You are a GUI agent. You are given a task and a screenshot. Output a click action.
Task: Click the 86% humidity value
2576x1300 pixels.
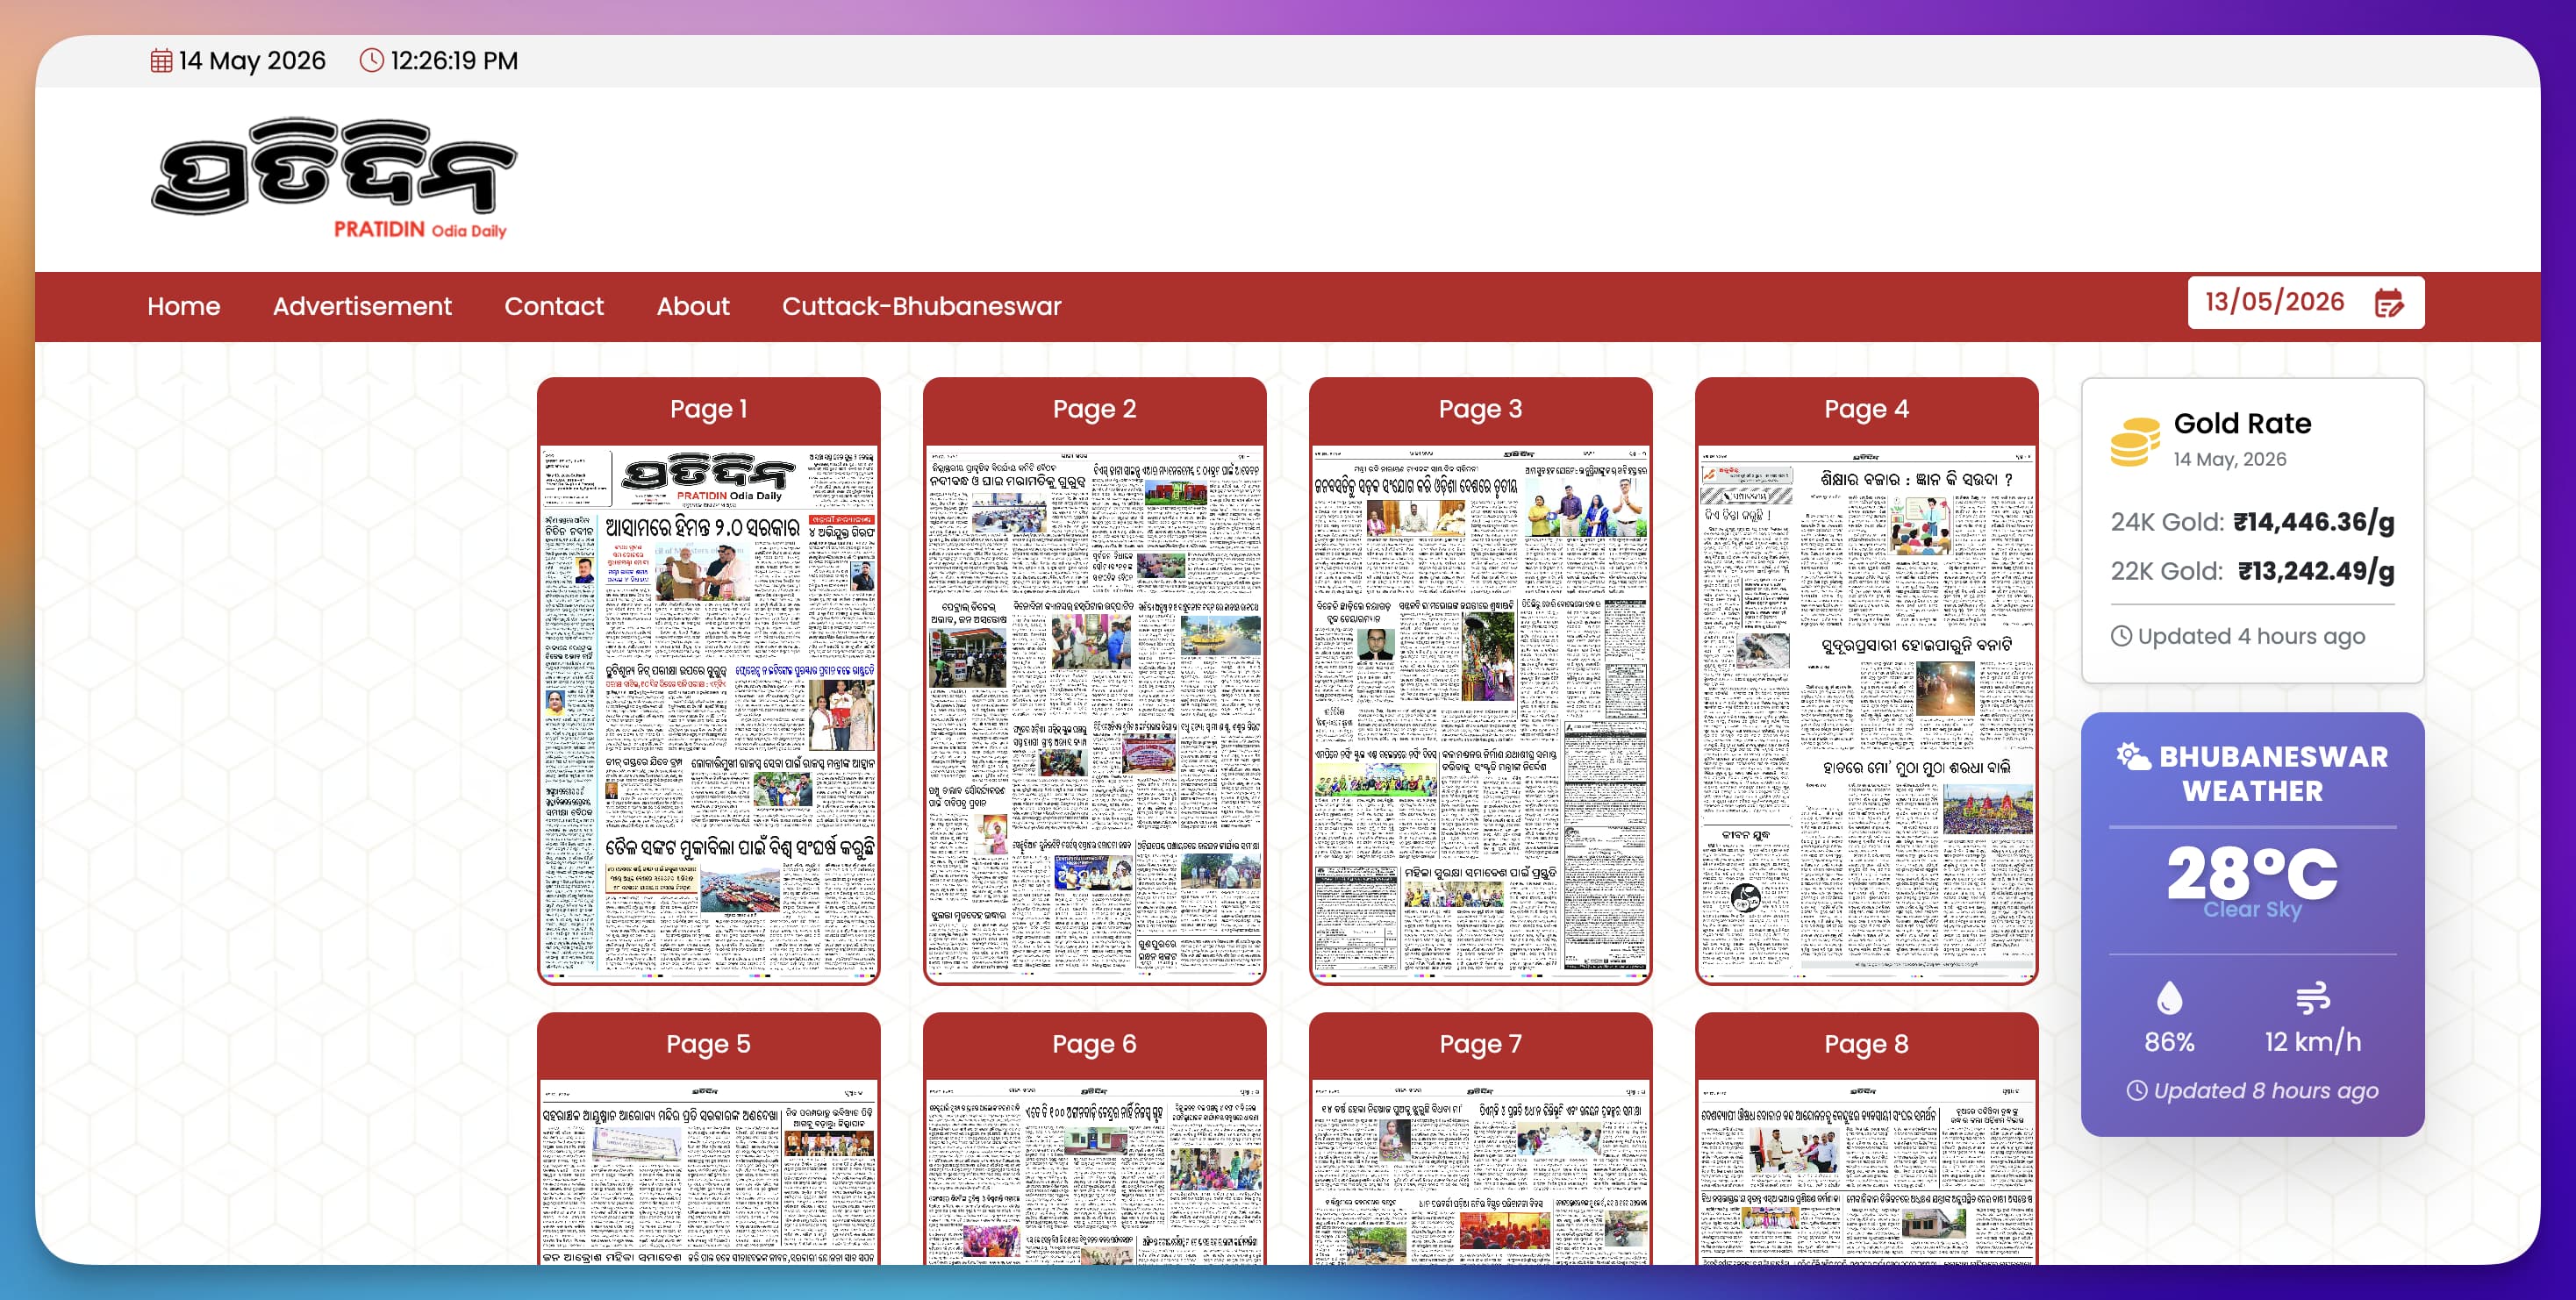[x=2169, y=1042]
